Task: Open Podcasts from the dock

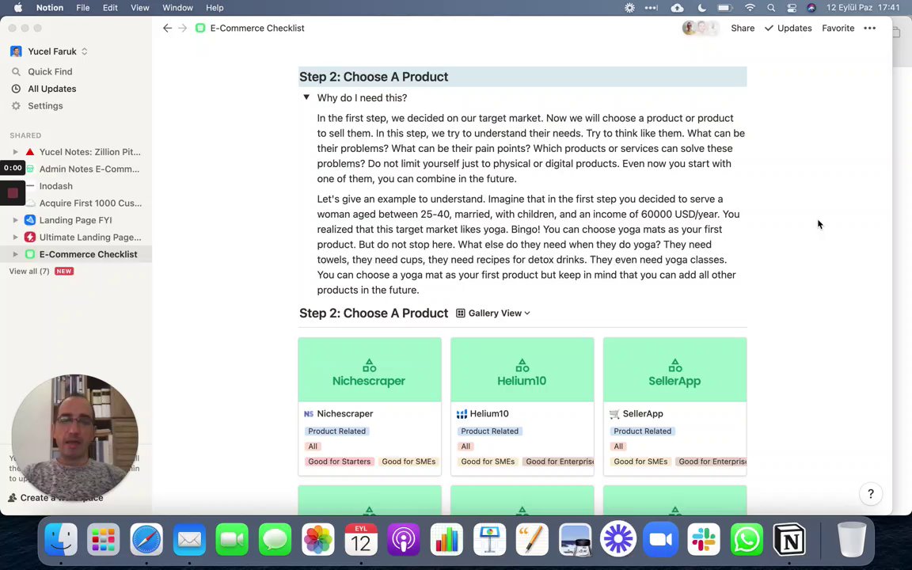Action: tap(404, 540)
